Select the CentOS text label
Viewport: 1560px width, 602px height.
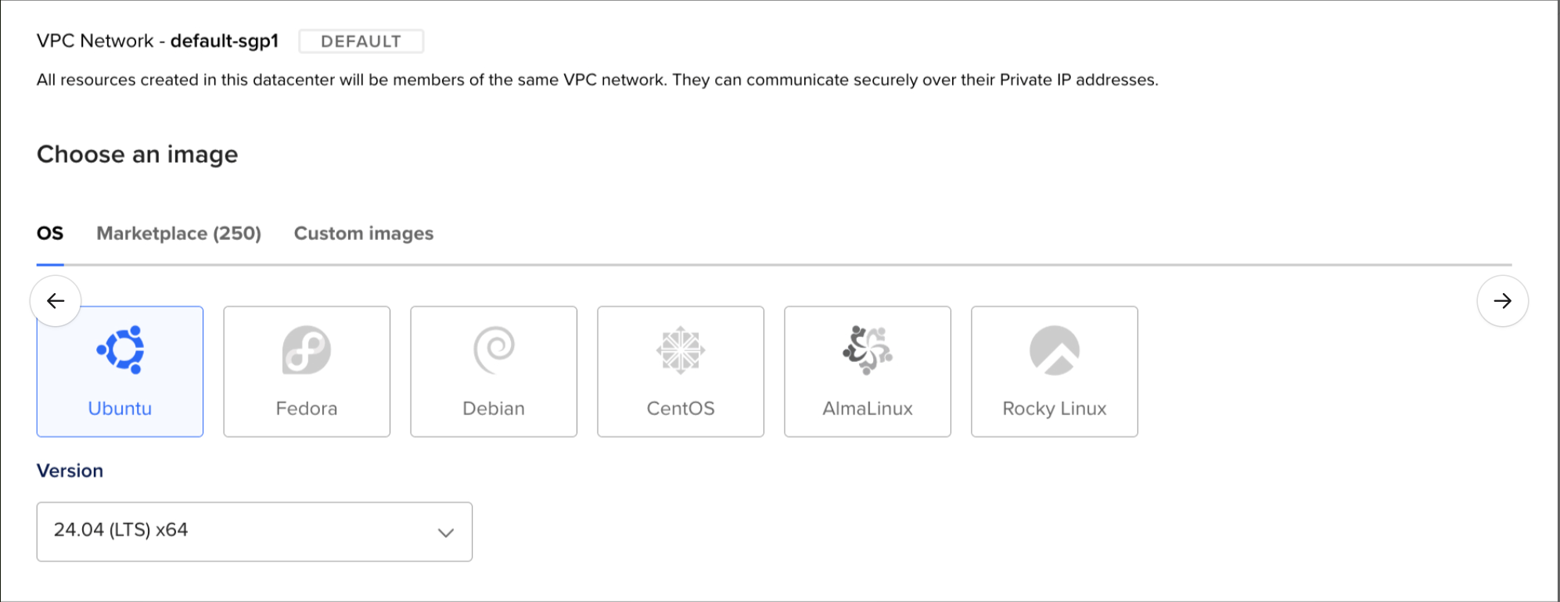[x=681, y=408]
